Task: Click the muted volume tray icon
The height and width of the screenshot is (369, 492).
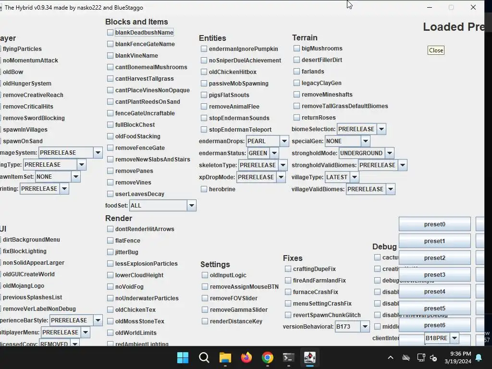Action: pos(433,357)
